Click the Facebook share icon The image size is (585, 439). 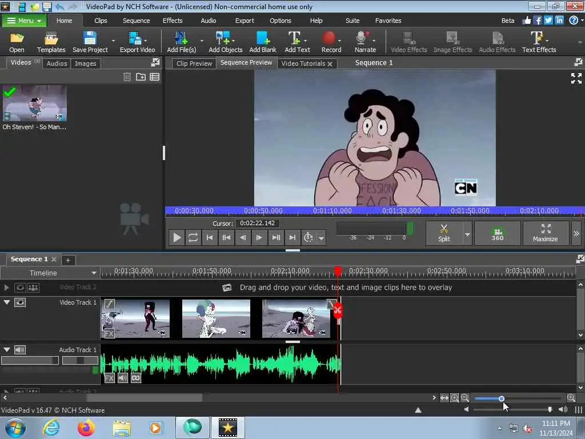pyautogui.click(x=538, y=20)
